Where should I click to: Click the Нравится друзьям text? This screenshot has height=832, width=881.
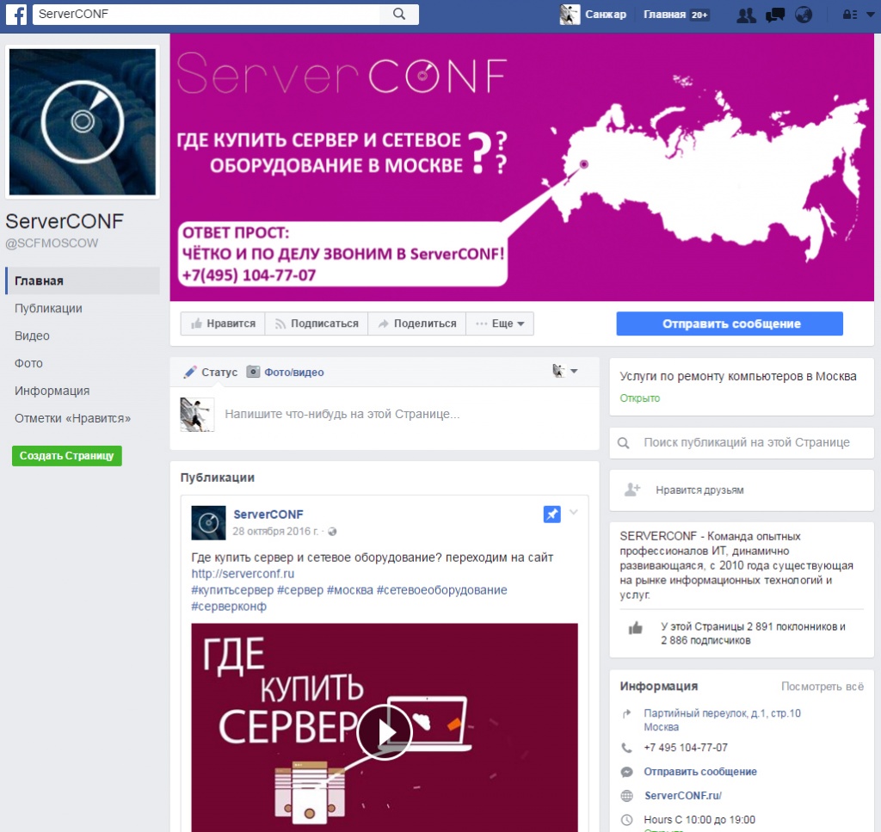pyautogui.click(x=699, y=490)
